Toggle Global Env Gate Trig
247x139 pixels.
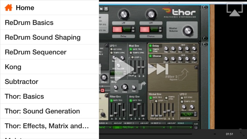[151, 98]
